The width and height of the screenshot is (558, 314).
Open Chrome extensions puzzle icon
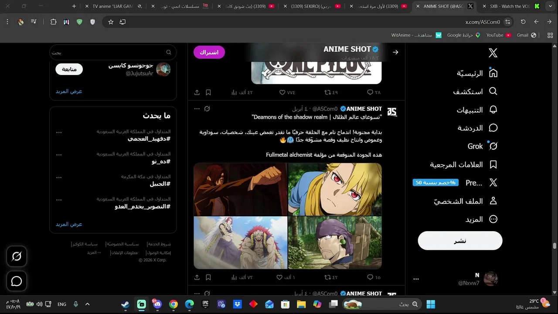pyautogui.click(x=54, y=22)
